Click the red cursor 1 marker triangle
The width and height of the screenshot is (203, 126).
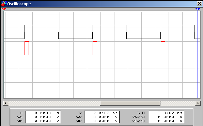point(4,9)
